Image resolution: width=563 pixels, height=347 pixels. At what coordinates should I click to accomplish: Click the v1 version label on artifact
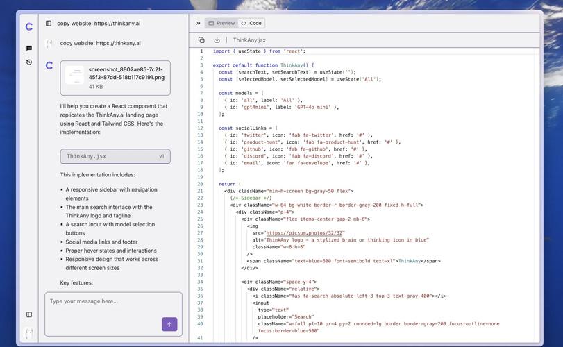click(162, 156)
